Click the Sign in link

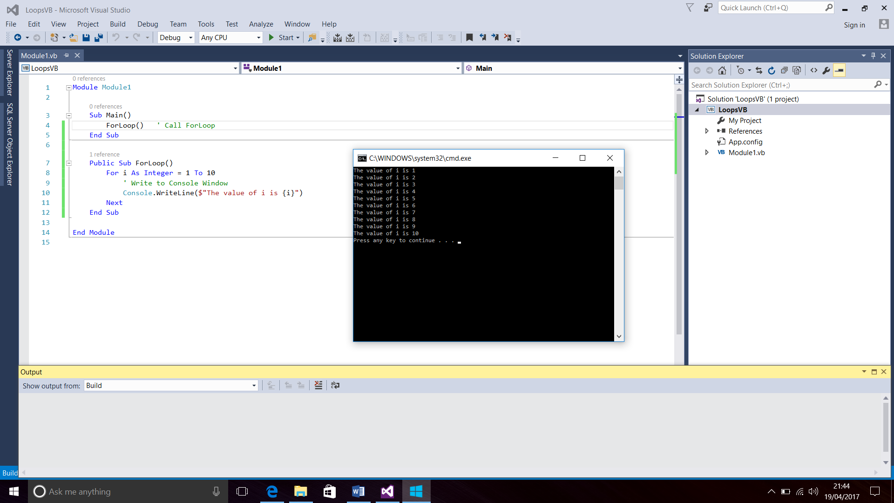click(x=854, y=25)
